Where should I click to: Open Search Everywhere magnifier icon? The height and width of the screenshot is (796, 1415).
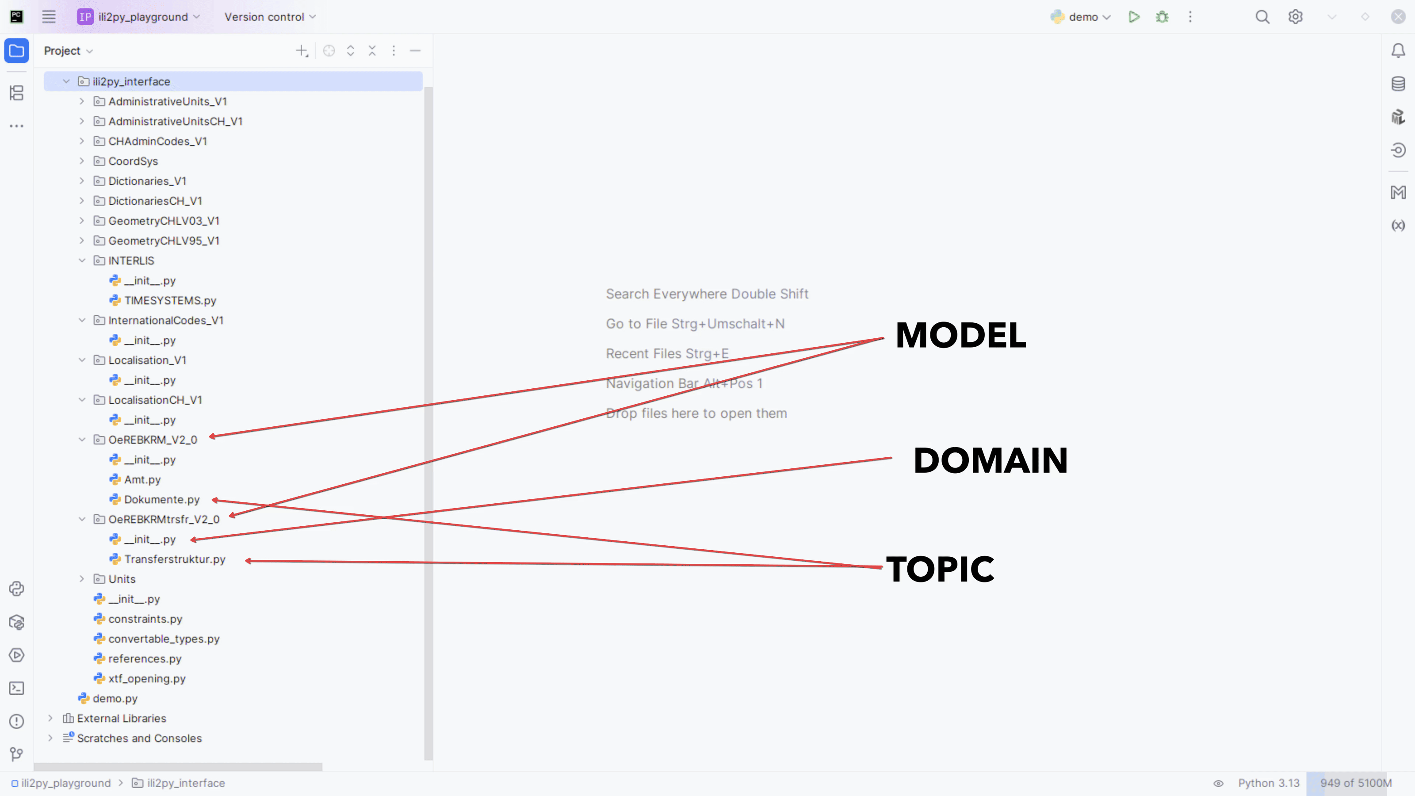(x=1262, y=17)
